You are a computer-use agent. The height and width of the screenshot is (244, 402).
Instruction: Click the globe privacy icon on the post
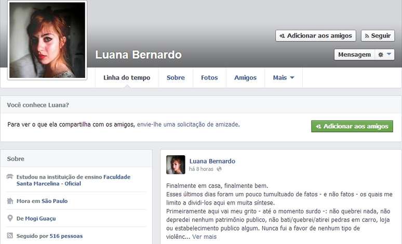219,169
